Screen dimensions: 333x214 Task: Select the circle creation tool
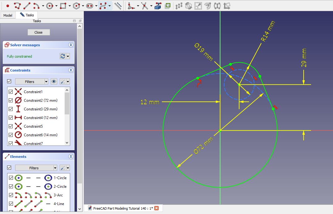50,6
